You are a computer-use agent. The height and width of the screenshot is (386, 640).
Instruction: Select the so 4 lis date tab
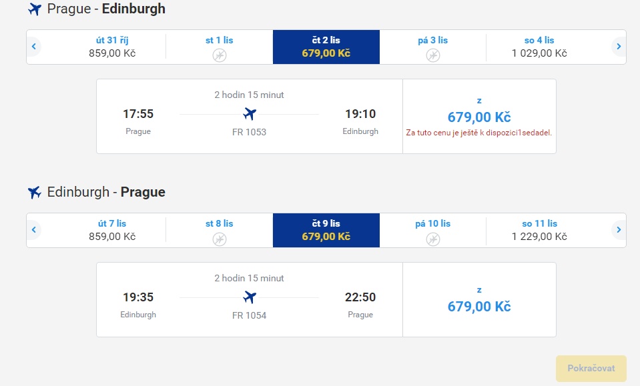(539, 47)
